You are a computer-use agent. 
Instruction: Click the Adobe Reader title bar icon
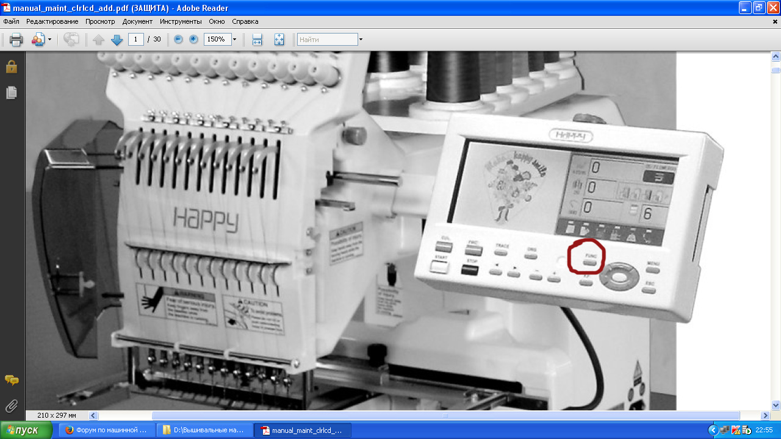pos(6,7)
